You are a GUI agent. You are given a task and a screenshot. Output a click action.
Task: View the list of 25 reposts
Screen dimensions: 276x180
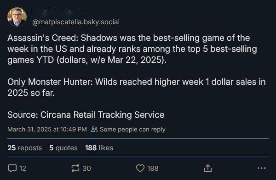click(25, 148)
